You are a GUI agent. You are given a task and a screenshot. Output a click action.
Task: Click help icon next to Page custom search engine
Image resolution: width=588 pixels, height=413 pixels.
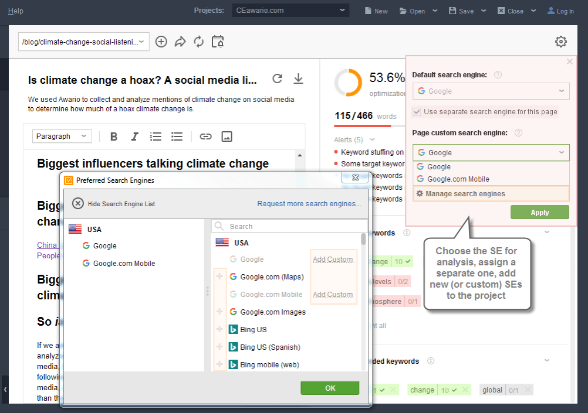coord(518,132)
